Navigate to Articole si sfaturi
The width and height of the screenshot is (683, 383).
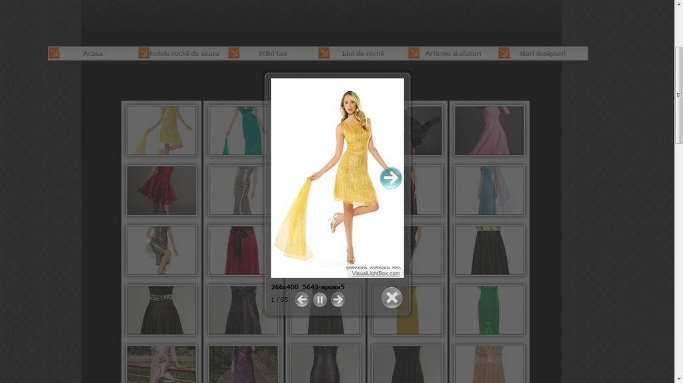tap(453, 53)
